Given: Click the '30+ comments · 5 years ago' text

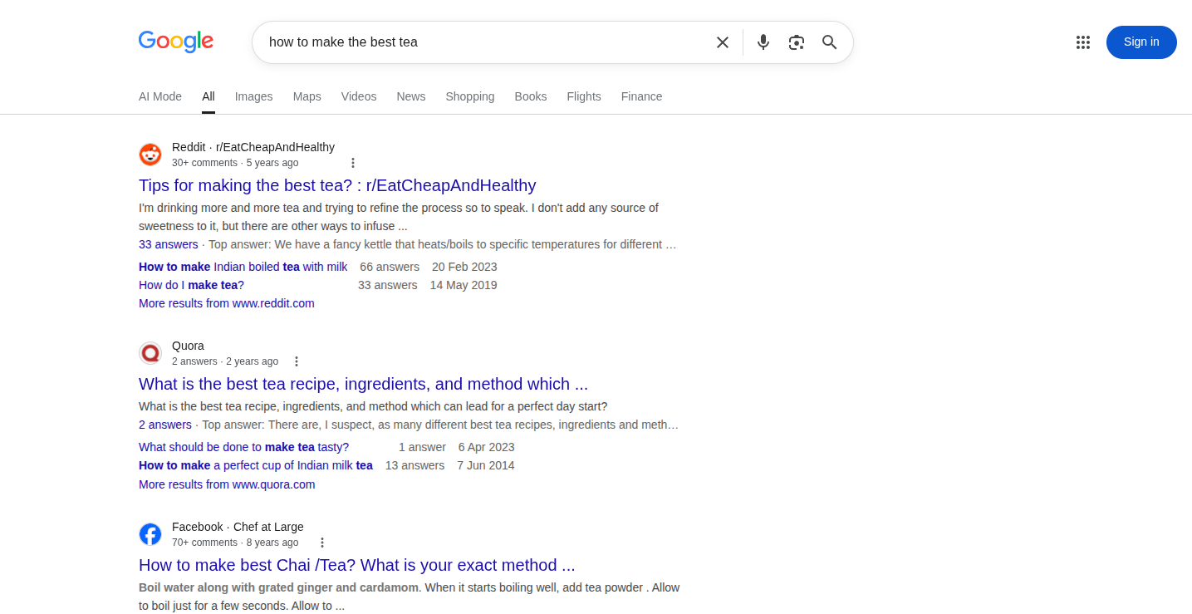Looking at the screenshot, I should 235,163.
